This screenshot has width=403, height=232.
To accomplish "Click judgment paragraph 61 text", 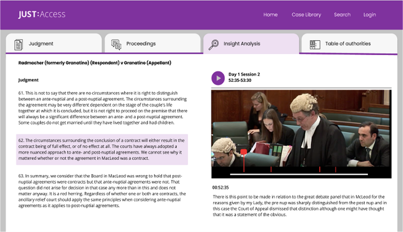I will click(x=103, y=108).
